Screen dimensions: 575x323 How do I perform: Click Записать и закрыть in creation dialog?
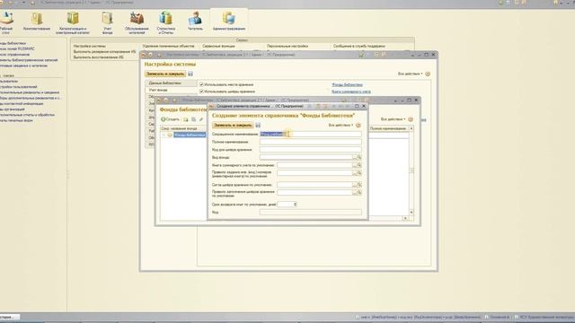pos(233,126)
